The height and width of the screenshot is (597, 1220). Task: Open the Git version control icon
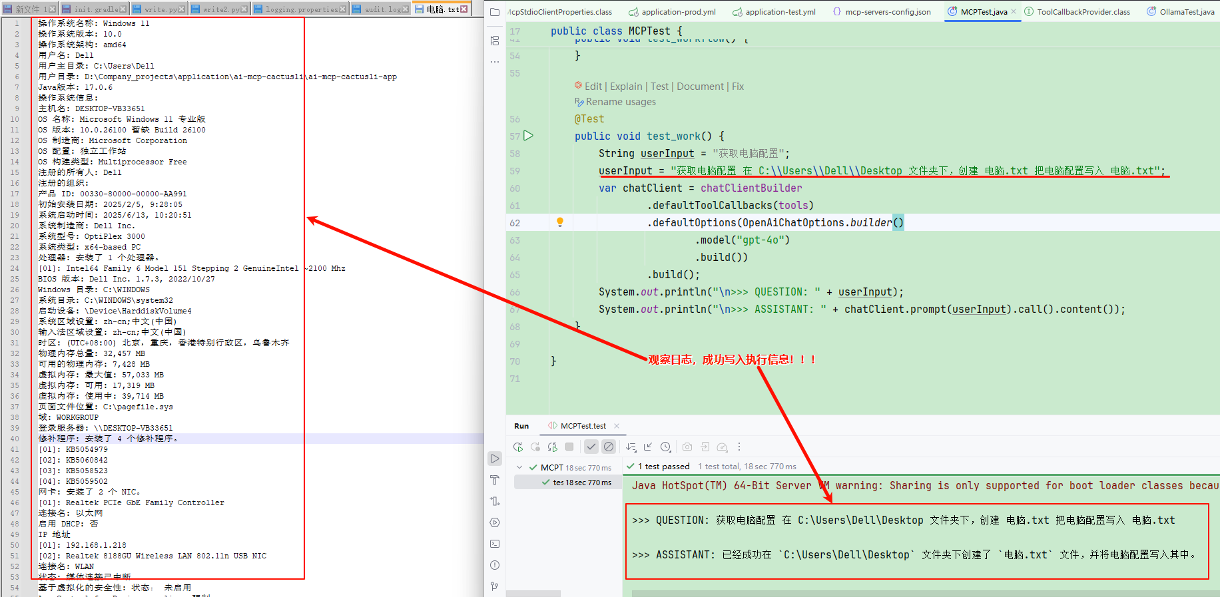tap(495, 586)
